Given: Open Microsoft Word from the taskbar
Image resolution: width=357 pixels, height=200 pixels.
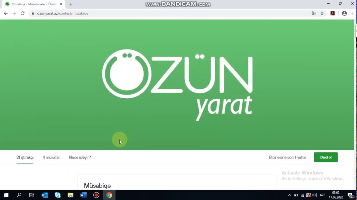Looking at the screenshot, I should (x=83, y=195).
